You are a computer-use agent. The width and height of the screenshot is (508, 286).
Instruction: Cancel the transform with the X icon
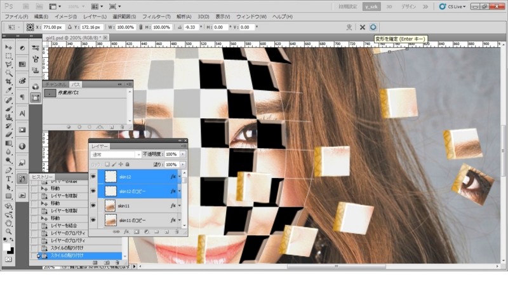(363, 27)
